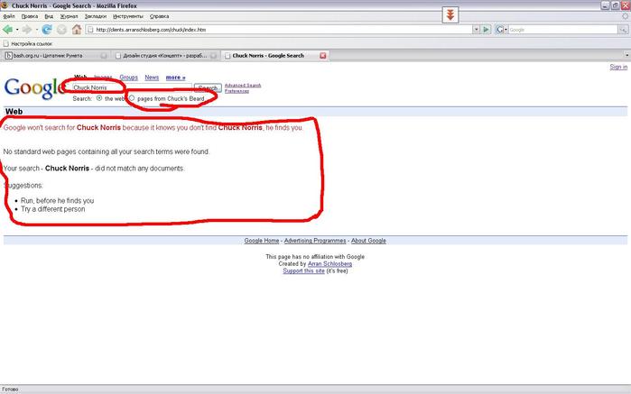Switch to the Дизайн студия «Концепт» tab
Image resolution: width=631 pixels, height=394 pixels.
(x=165, y=56)
